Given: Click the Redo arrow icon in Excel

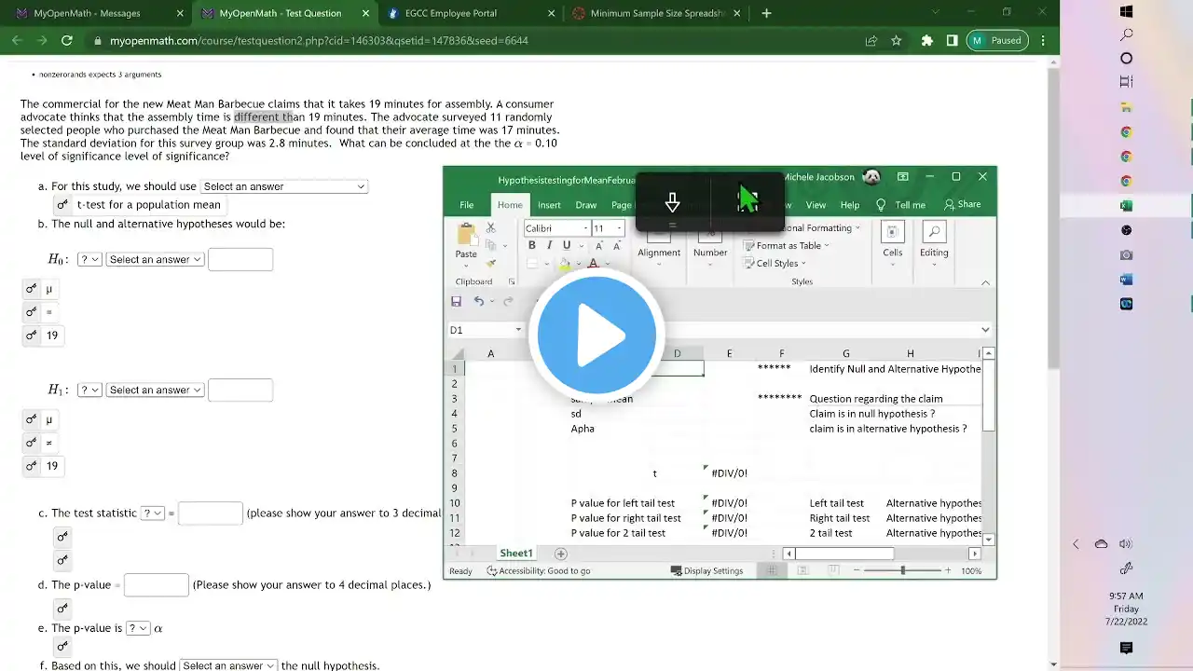Looking at the screenshot, I should point(508,301).
